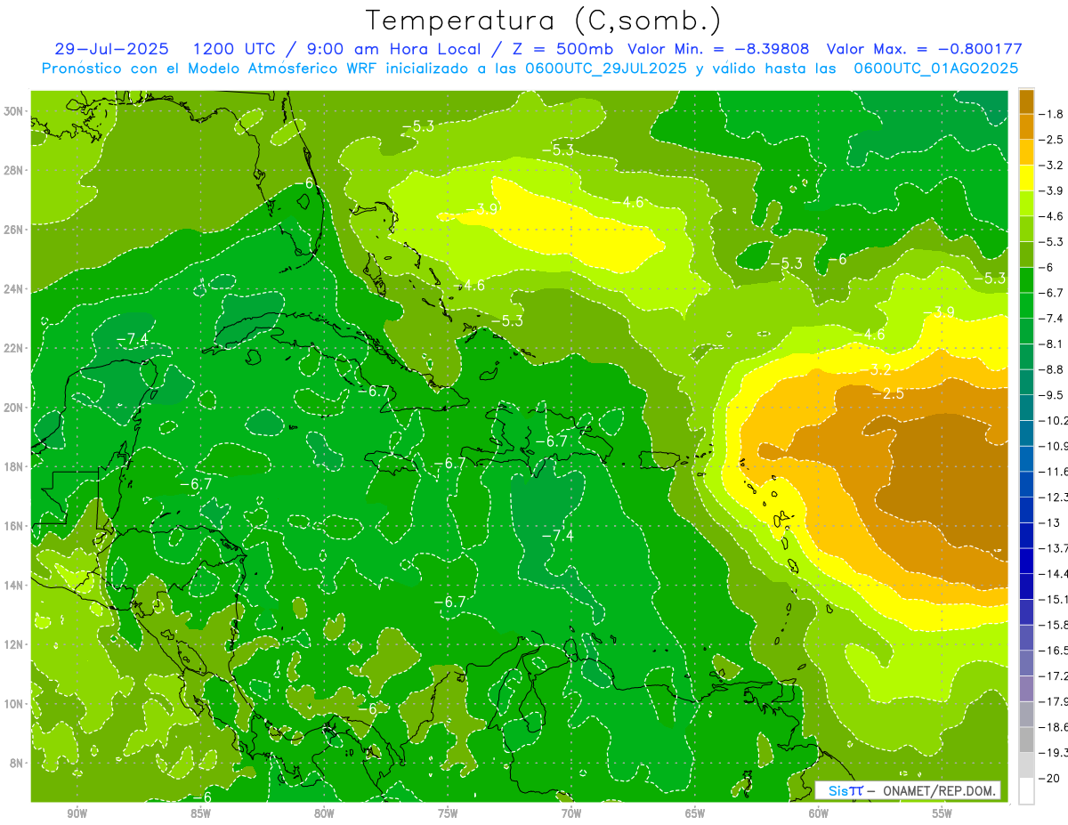Click the "28N" latitude axis label
This screenshot has width=1068, height=825.
[12, 170]
